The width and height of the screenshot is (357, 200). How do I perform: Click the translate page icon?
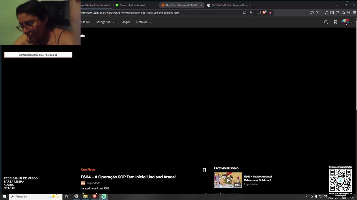pyautogui.click(x=251, y=12)
